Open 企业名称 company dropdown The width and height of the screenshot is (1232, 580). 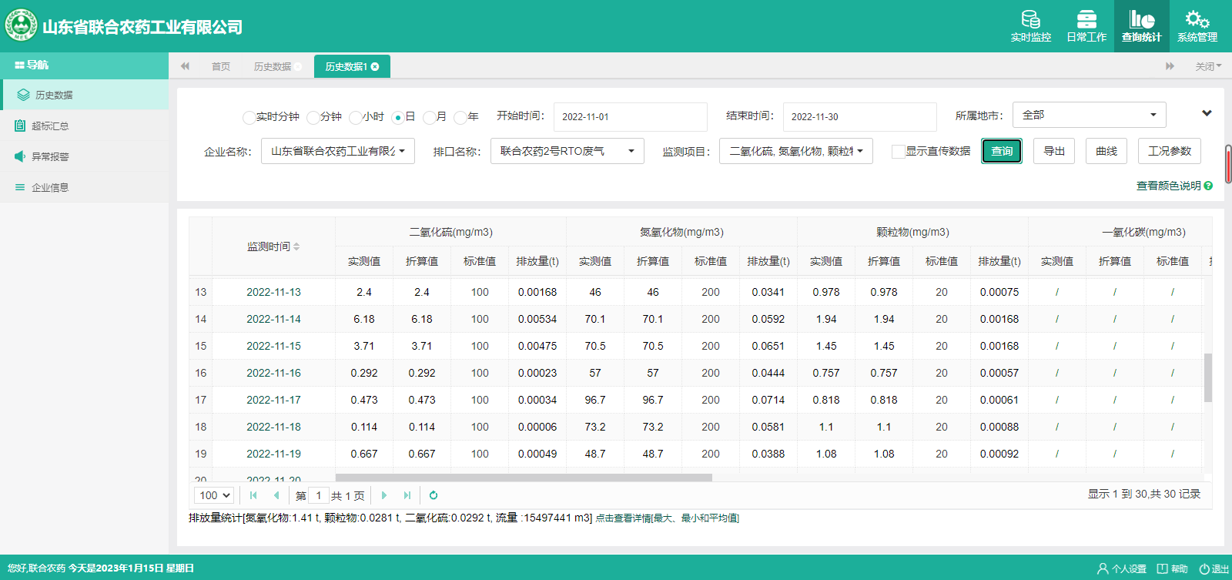(337, 151)
